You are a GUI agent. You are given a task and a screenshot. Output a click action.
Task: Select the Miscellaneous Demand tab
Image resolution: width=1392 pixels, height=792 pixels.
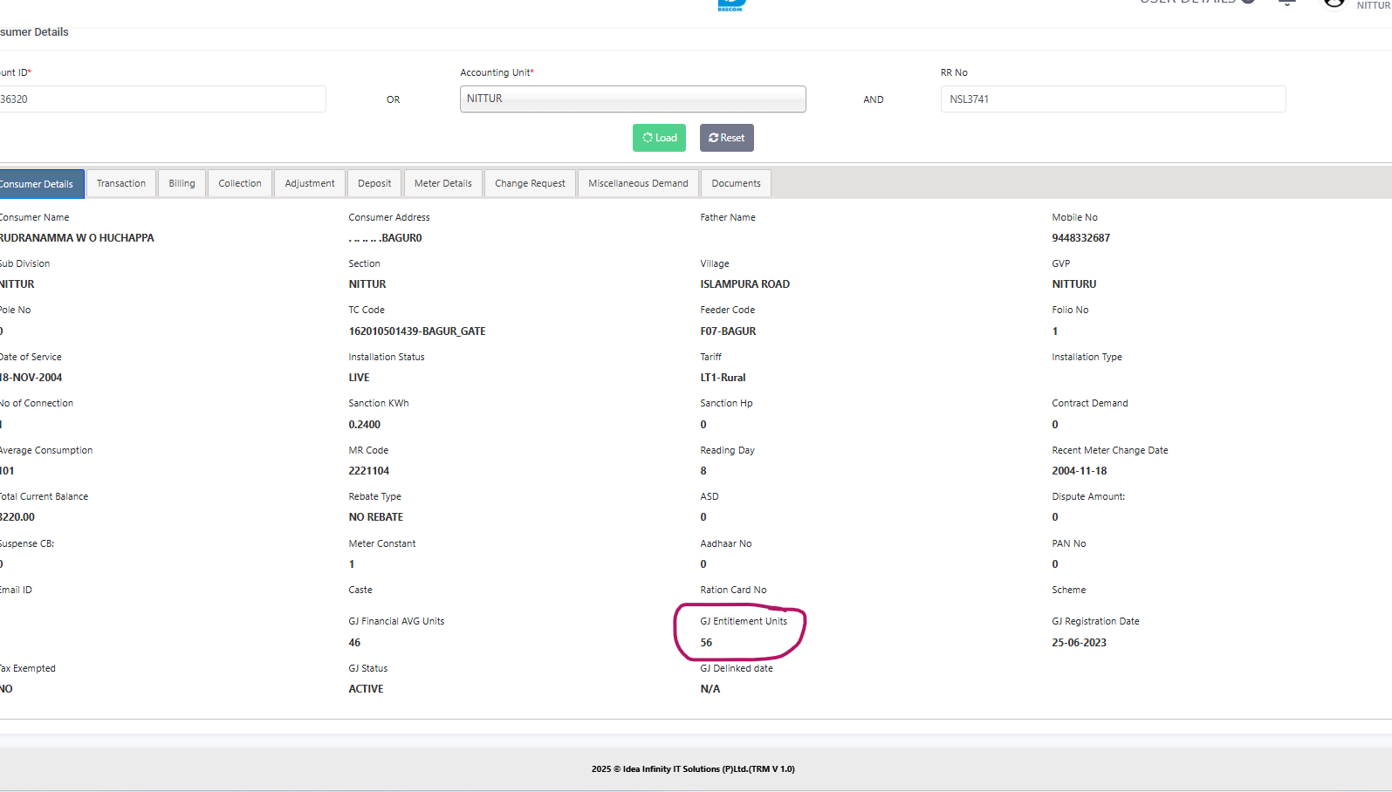[638, 184]
